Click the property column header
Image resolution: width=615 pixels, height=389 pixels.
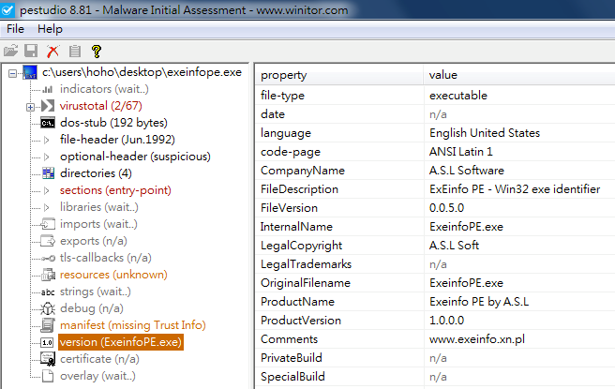click(x=339, y=75)
